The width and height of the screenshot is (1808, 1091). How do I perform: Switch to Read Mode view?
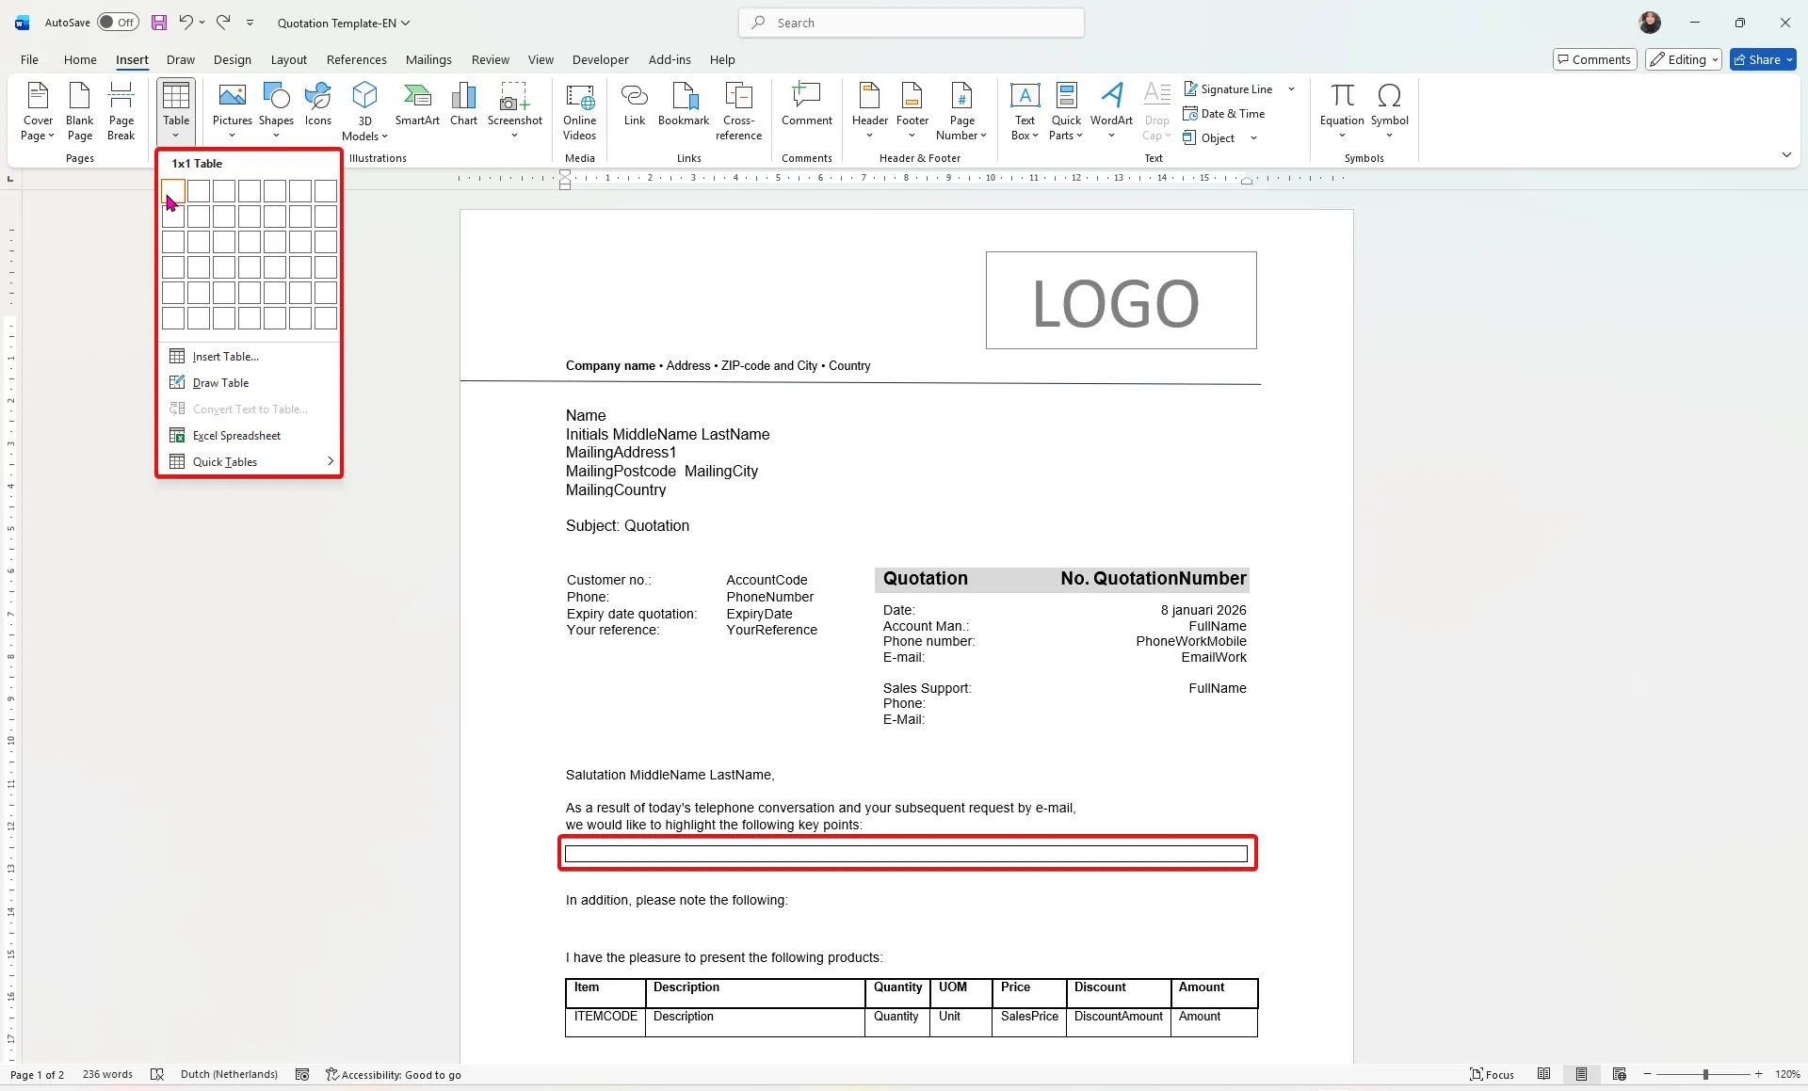pos(1544,1074)
